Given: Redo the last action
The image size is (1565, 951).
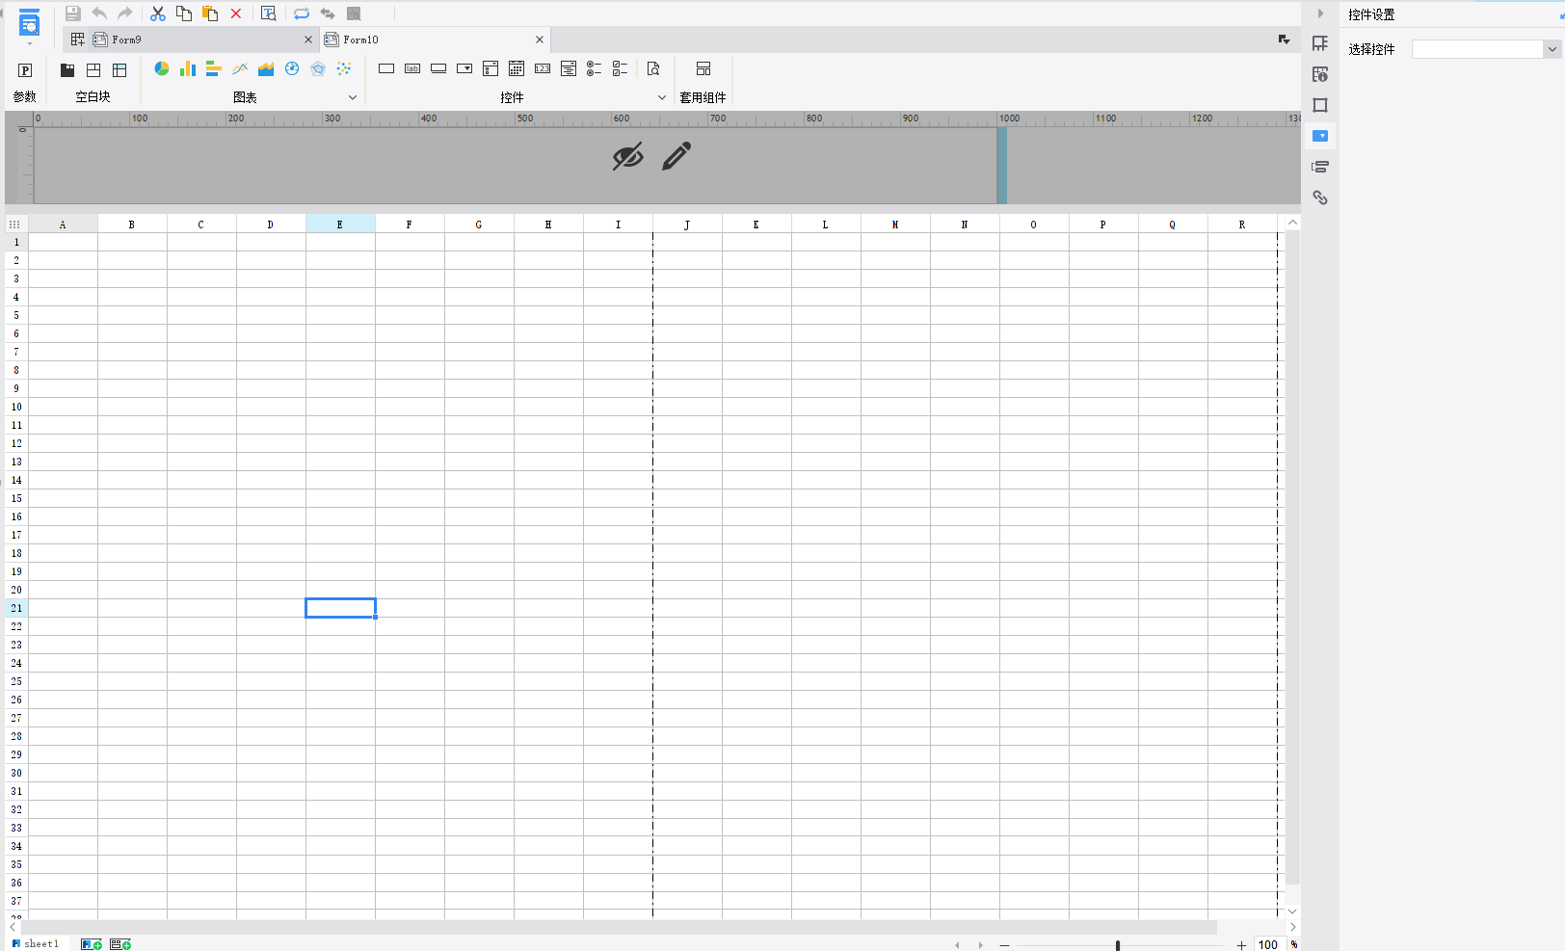Looking at the screenshot, I should tap(124, 13).
